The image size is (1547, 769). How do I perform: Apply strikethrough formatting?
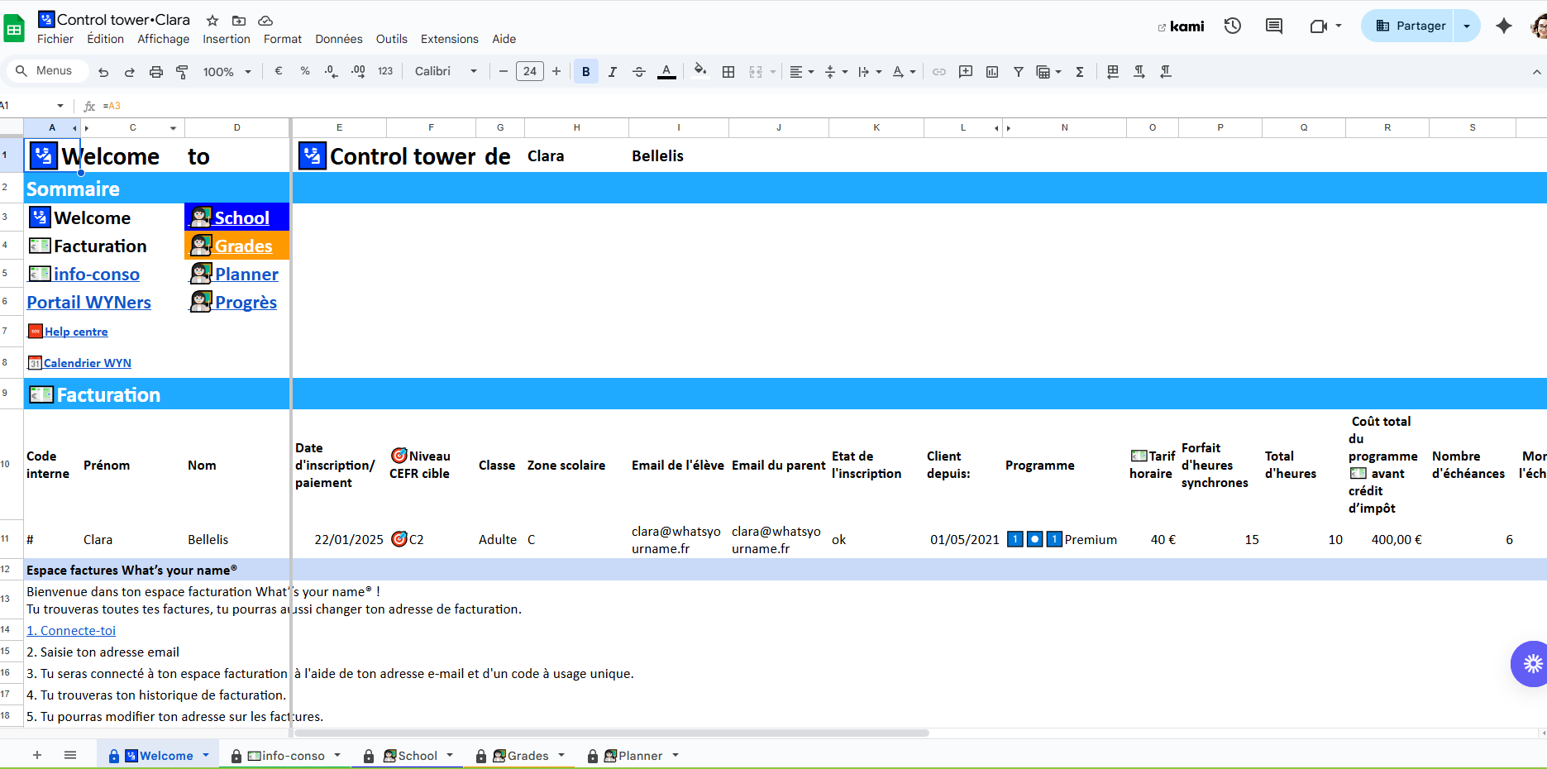(x=639, y=72)
